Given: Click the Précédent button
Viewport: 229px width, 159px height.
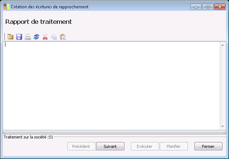Looking at the screenshot, I should point(82,146).
